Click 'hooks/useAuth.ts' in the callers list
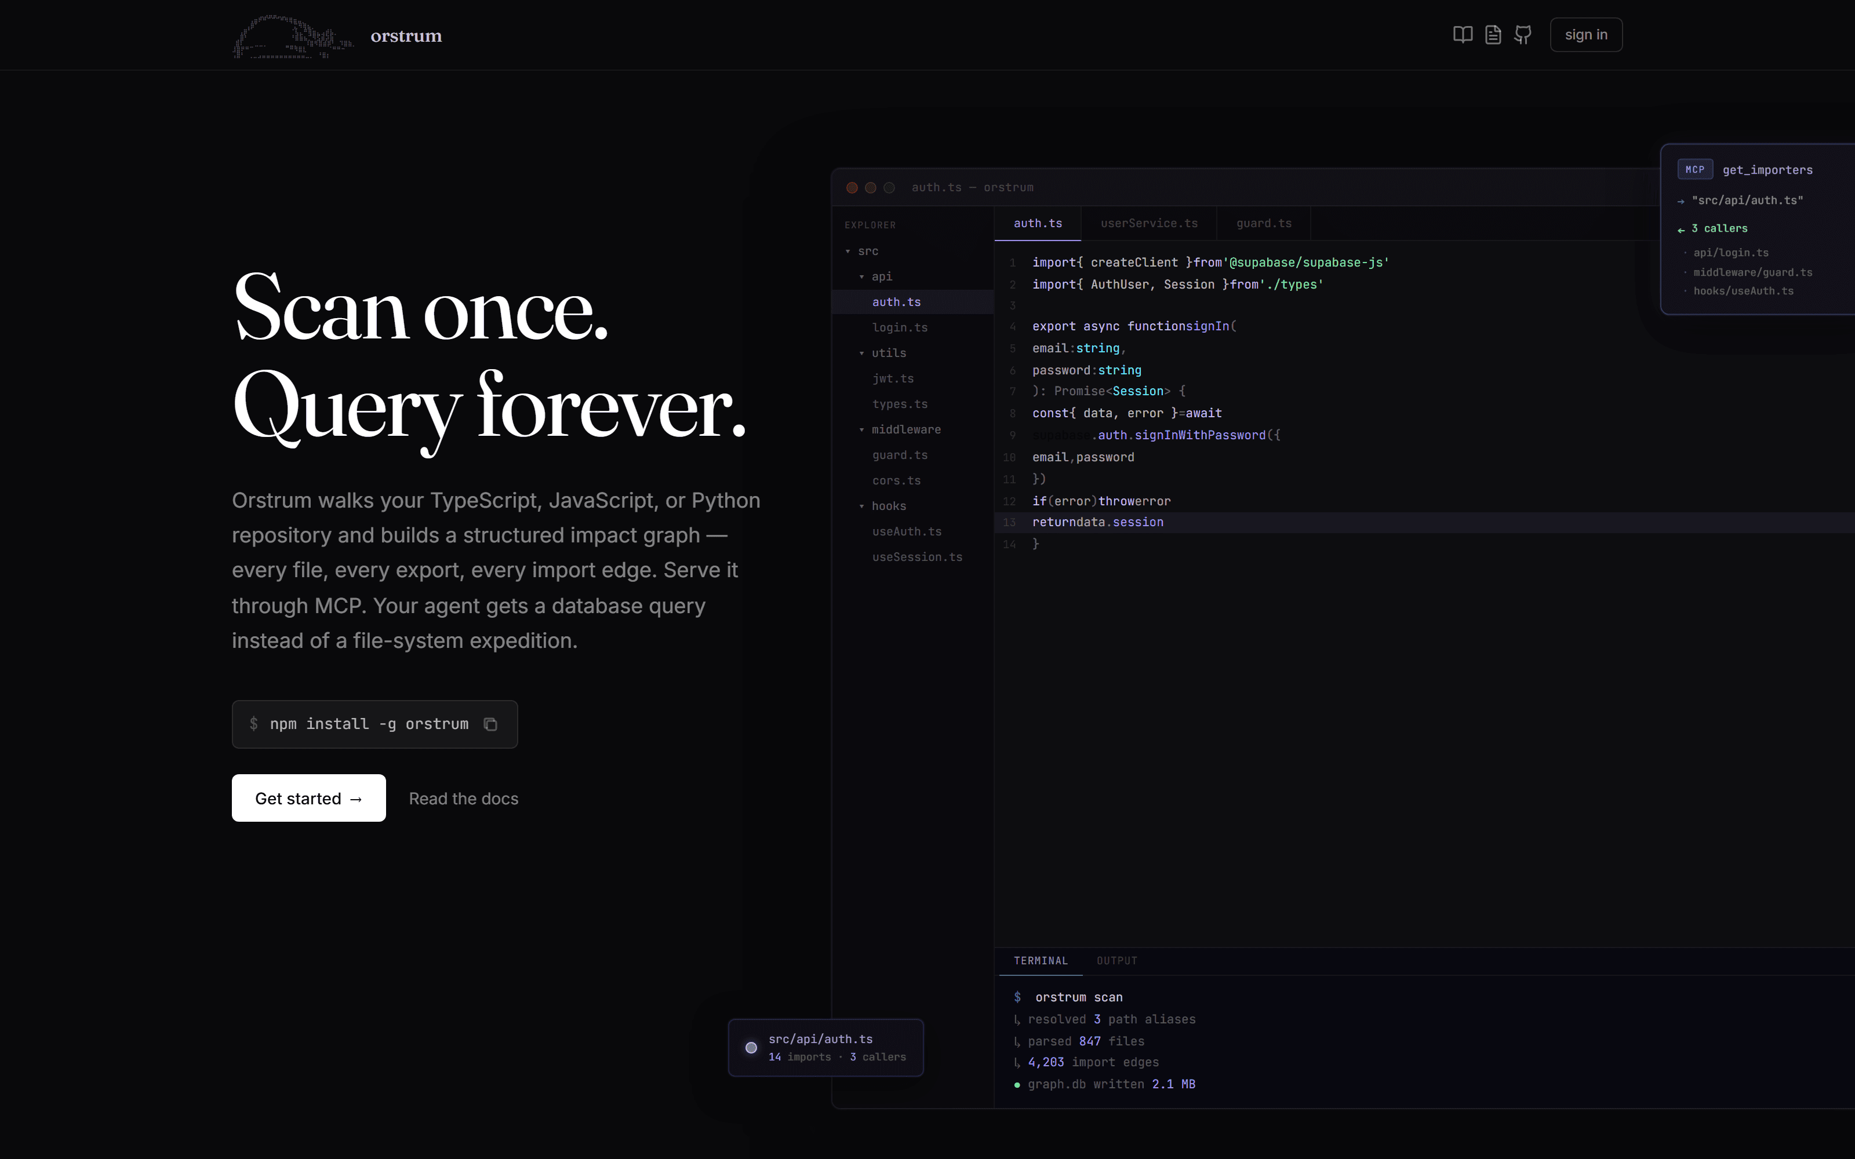 coord(1744,291)
